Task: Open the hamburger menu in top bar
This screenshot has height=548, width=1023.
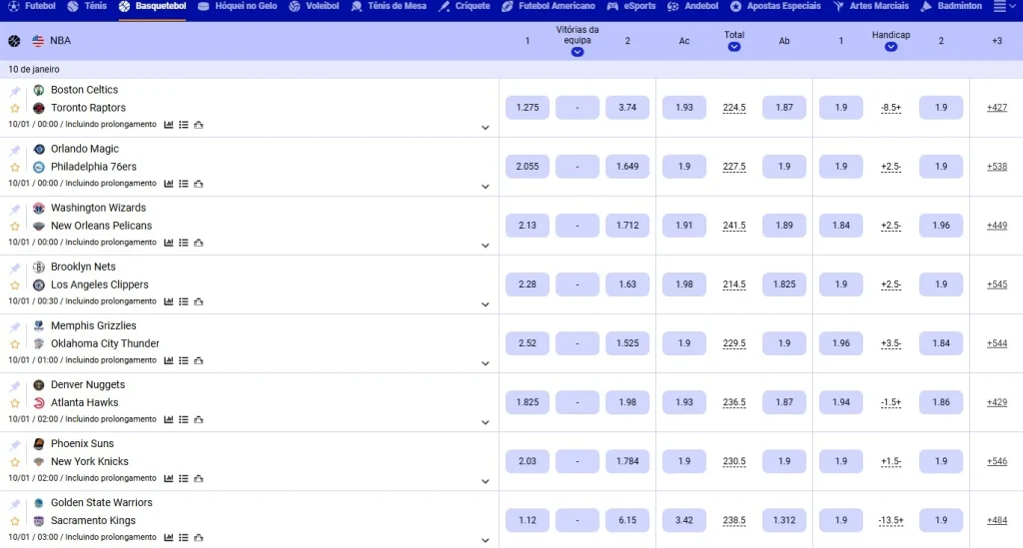Action: tap(999, 7)
